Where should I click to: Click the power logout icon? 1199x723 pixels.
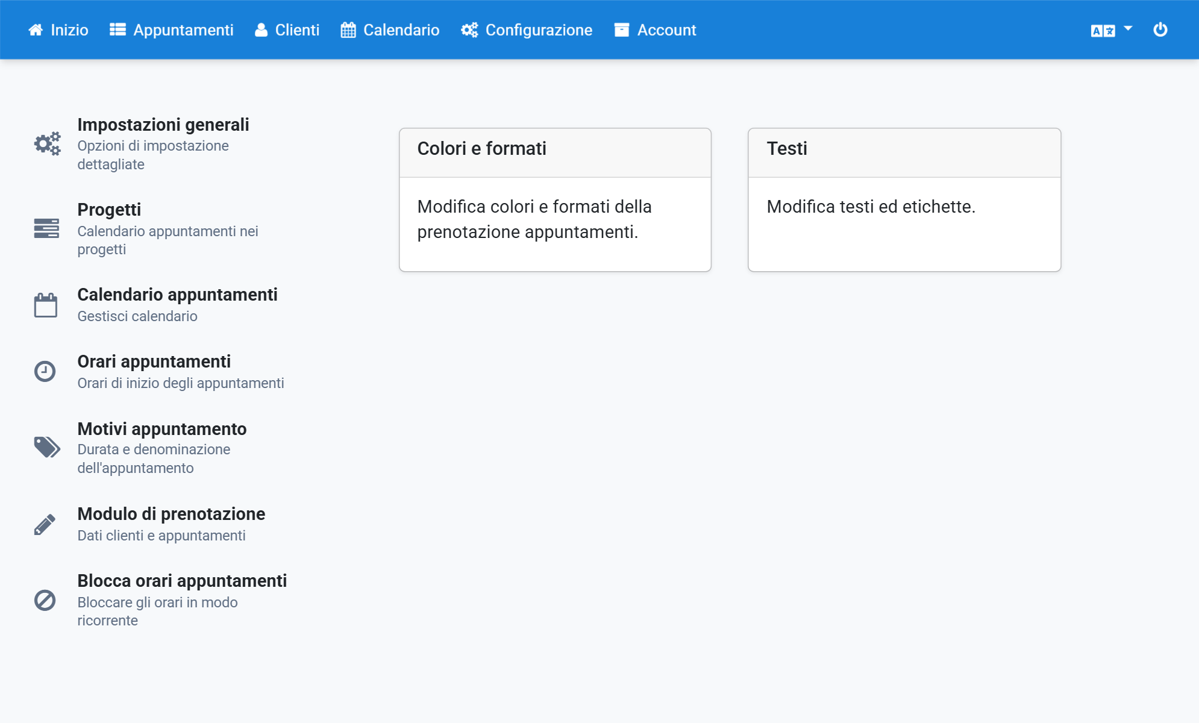[x=1160, y=30]
